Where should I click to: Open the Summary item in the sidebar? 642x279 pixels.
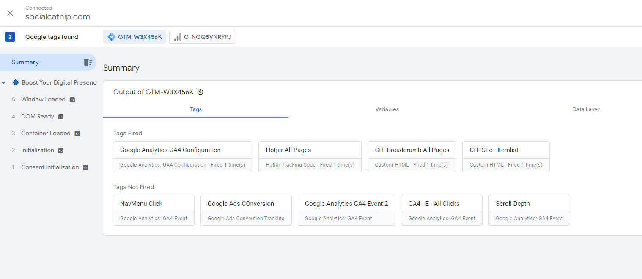(48, 62)
